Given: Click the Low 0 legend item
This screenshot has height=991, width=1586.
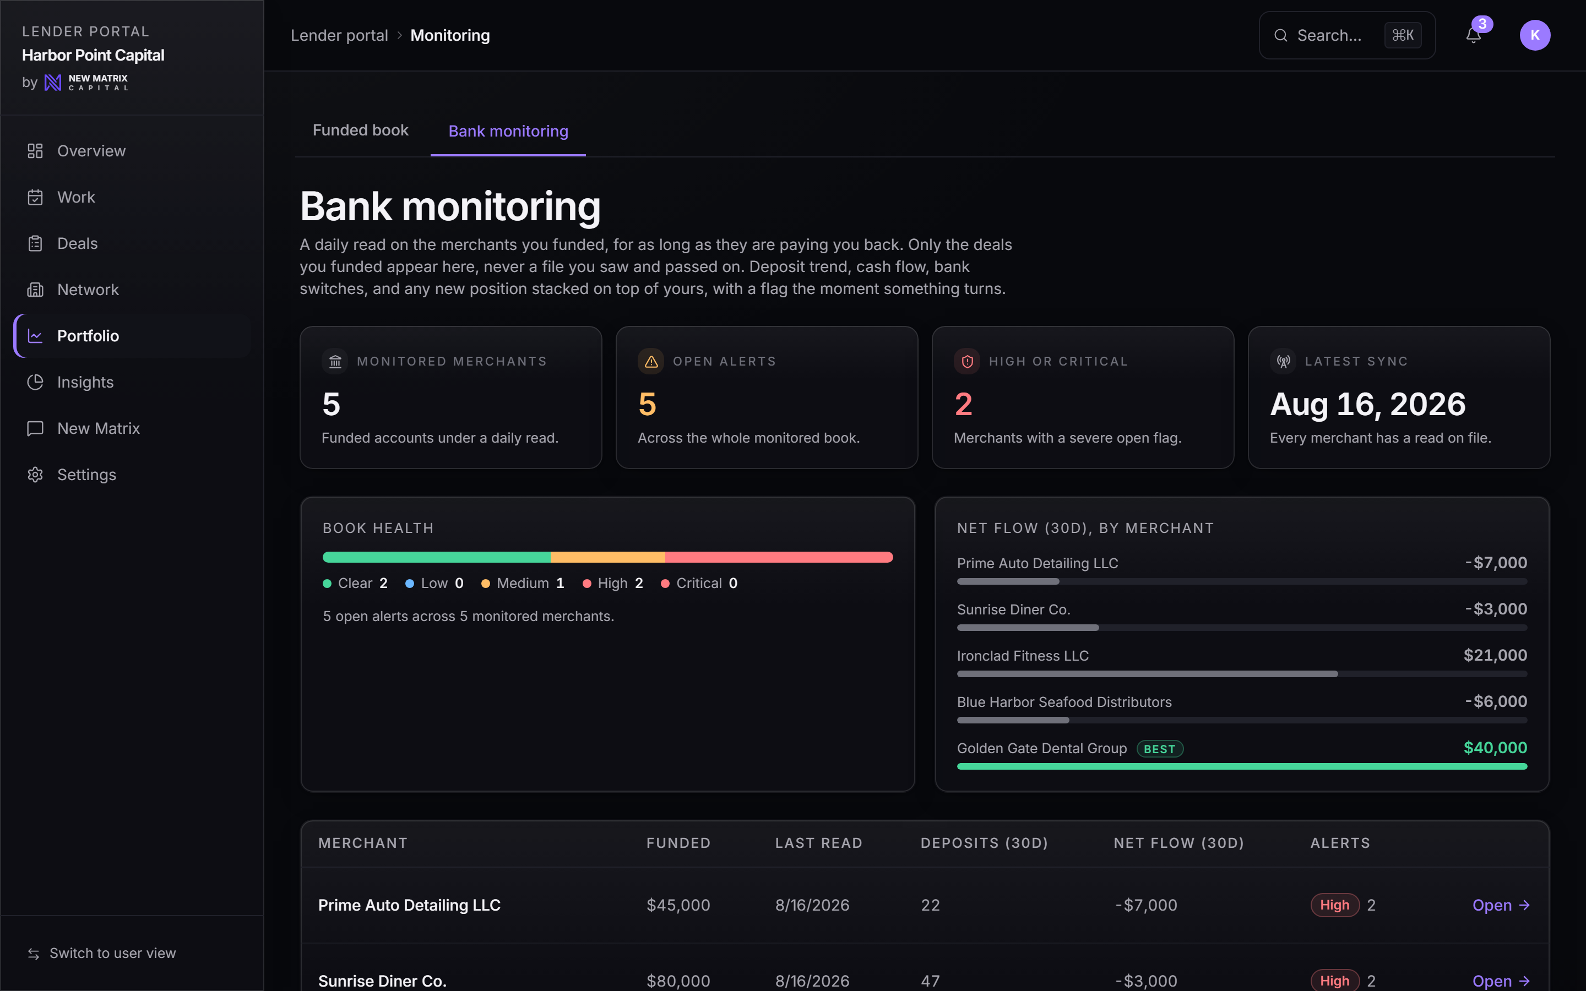Looking at the screenshot, I should pyautogui.click(x=434, y=584).
